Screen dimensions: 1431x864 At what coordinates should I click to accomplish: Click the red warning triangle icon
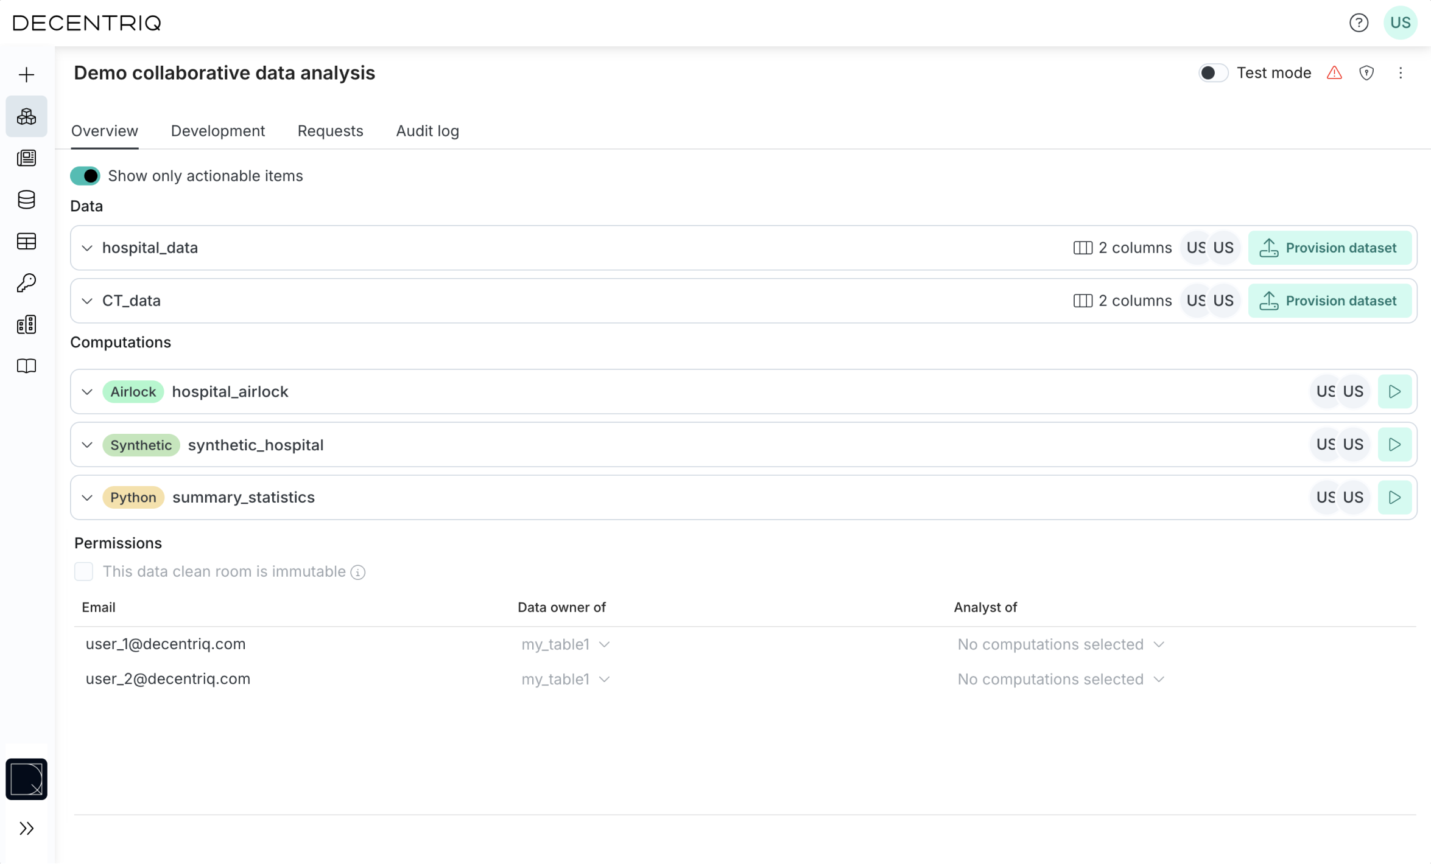coord(1334,73)
